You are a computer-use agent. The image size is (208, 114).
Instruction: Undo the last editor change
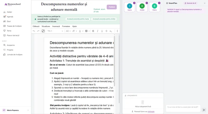click(x=34, y=31)
